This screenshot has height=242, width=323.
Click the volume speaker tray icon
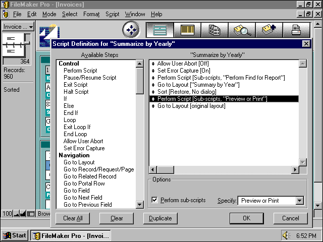click(286, 235)
